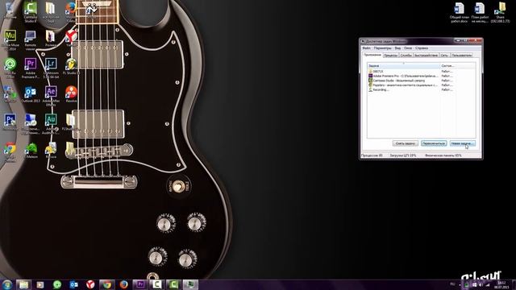This screenshot has width=516, height=290.
Task: Open Windows Explorer from the taskbar
Action: point(23,284)
